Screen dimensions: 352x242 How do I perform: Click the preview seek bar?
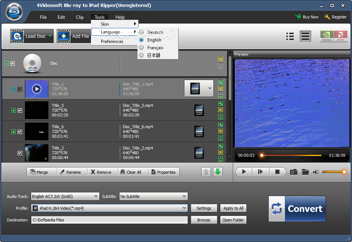coord(291,155)
